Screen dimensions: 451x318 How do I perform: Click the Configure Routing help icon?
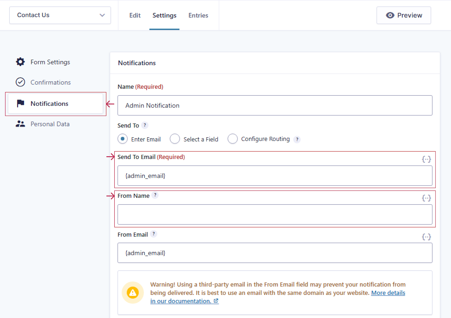point(297,139)
